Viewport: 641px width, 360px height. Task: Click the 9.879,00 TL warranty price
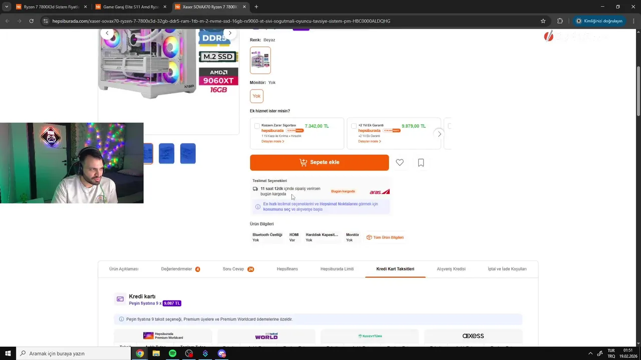[x=414, y=126]
